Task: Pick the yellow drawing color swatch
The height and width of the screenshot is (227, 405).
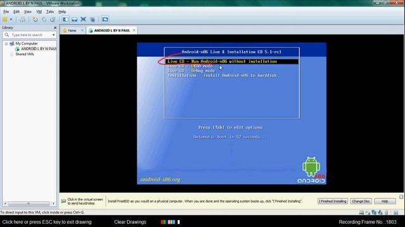Action: pos(170,222)
